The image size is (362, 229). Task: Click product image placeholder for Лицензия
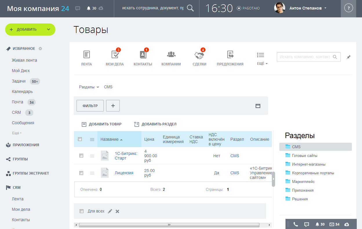pos(105,173)
